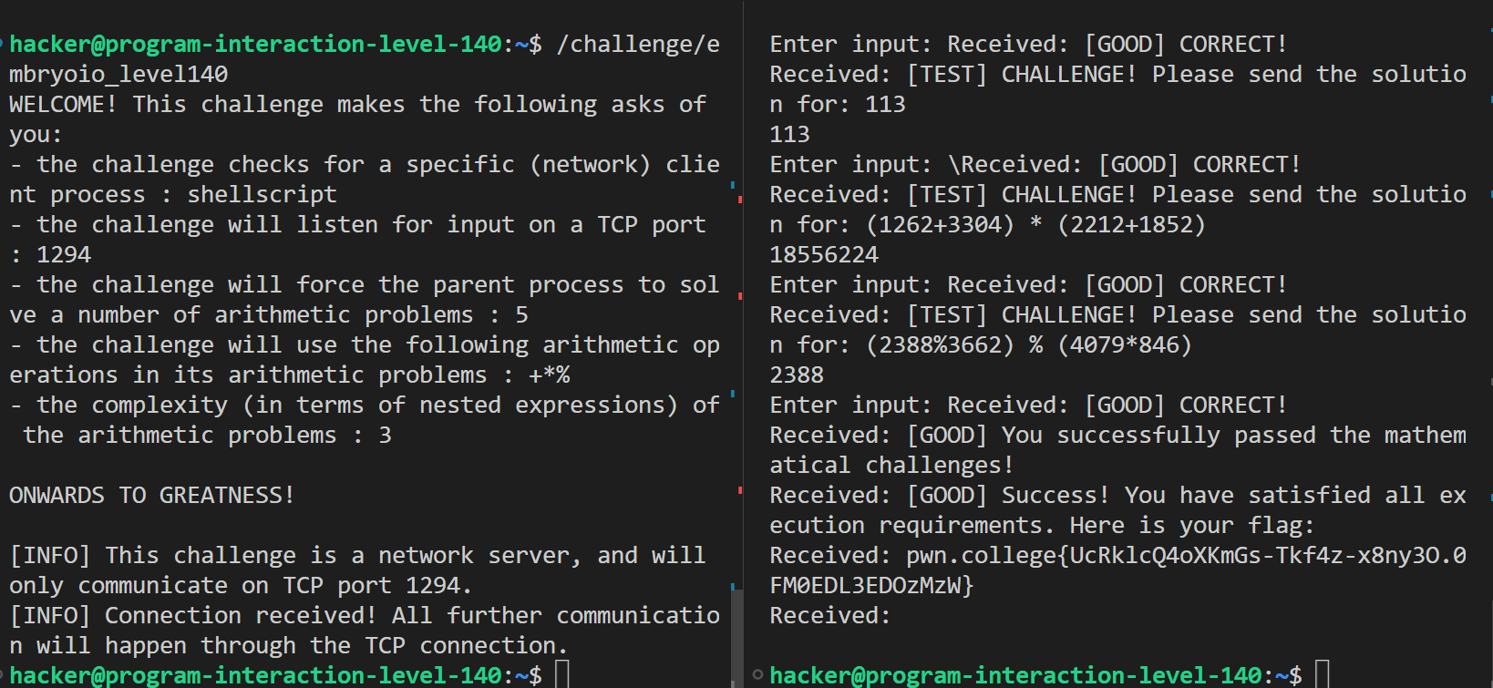Click the 18556224 answer line
Image resolution: width=1493 pixels, height=688 pixels.
(824, 254)
